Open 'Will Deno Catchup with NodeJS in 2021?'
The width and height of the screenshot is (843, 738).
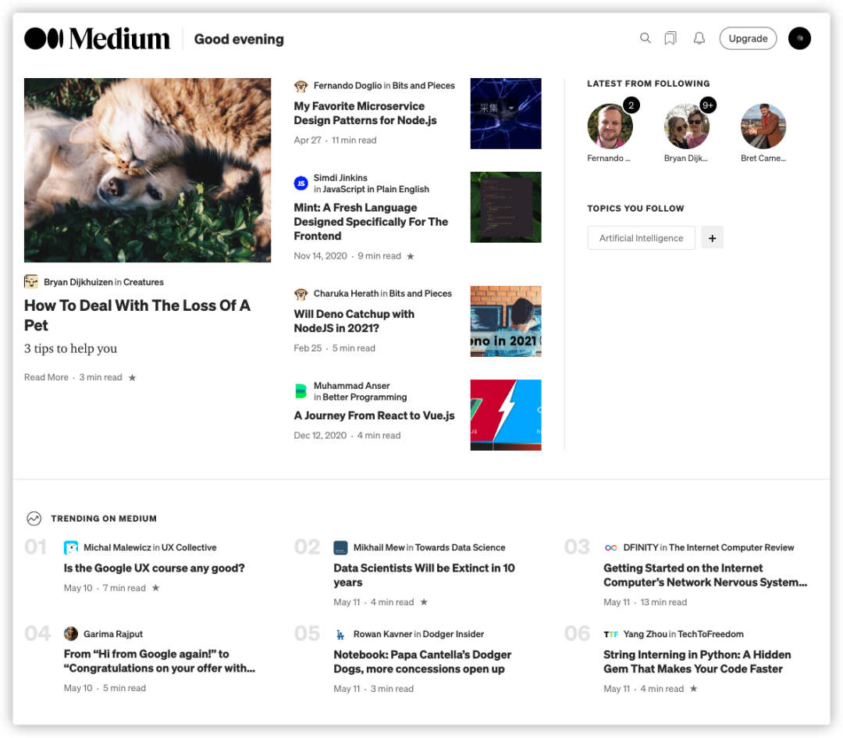click(x=354, y=321)
